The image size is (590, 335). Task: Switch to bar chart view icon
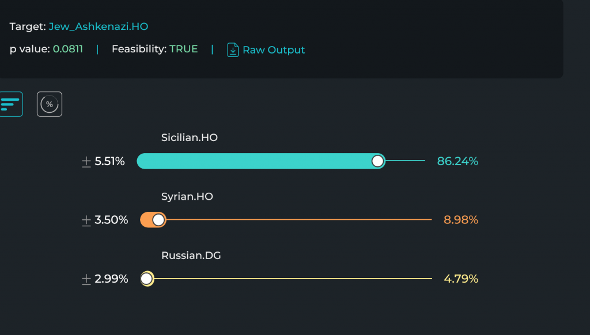point(10,104)
